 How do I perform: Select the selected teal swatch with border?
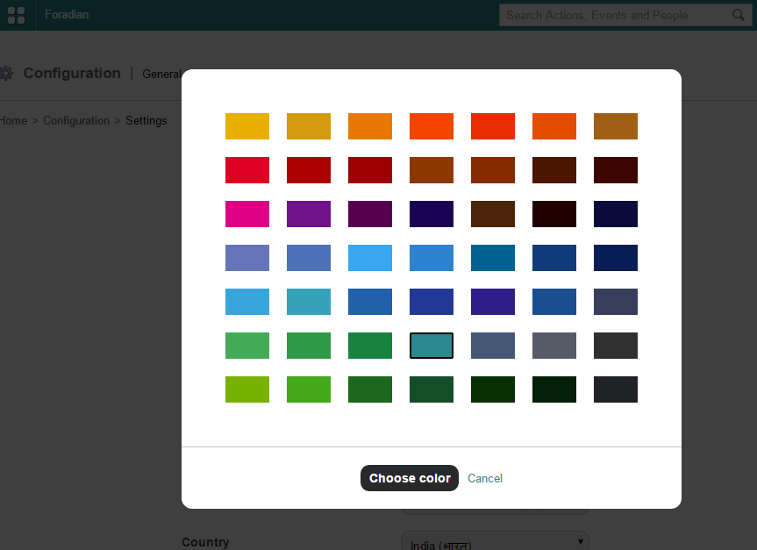pos(432,346)
